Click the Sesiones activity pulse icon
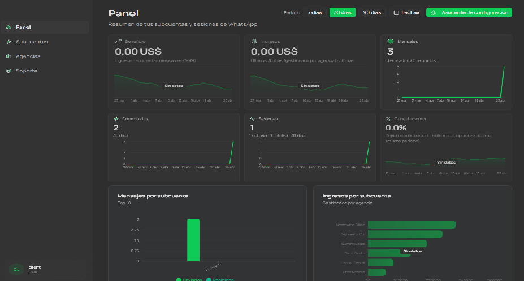 253,119
